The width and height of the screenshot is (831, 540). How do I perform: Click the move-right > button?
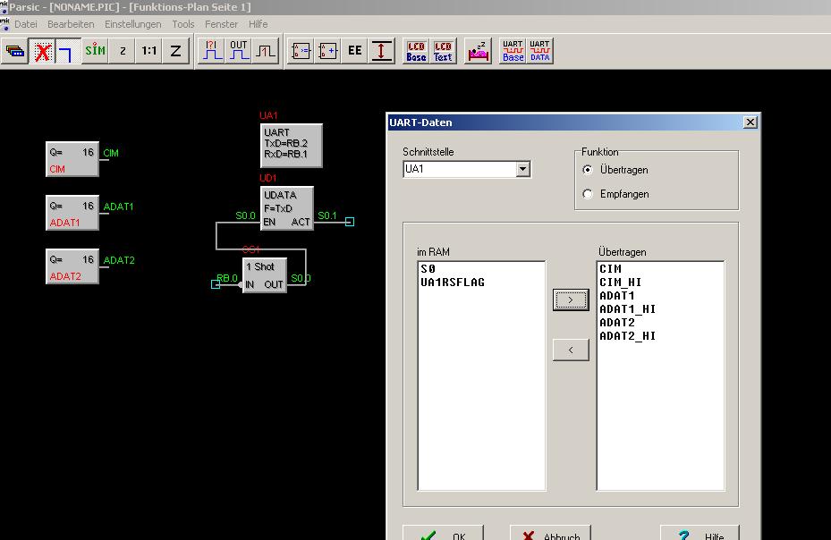pos(571,300)
